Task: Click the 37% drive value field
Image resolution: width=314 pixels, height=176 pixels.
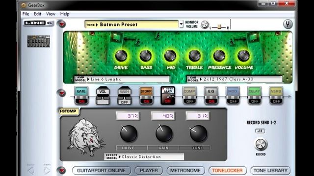Action: 128,116
